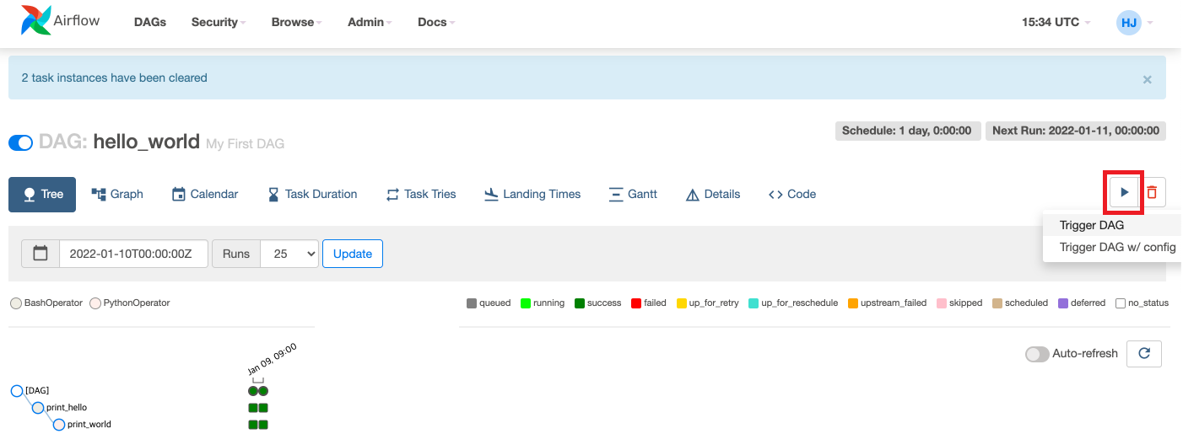1183x434 pixels.
Task: Pause the hello_world DAG toggle
Action: (x=20, y=142)
